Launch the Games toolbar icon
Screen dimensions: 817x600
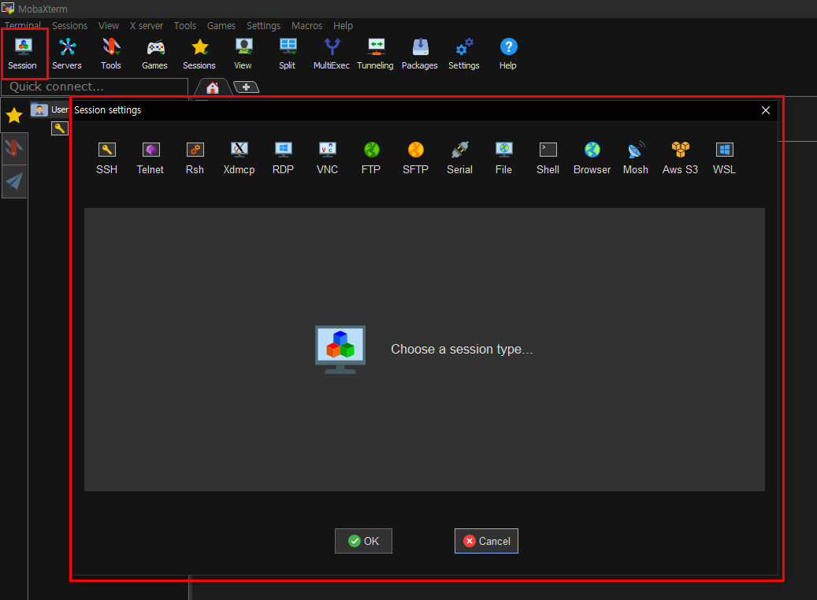tap(154, 54)
